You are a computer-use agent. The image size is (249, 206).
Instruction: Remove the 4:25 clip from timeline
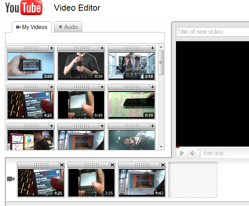(x=62, y=165)
